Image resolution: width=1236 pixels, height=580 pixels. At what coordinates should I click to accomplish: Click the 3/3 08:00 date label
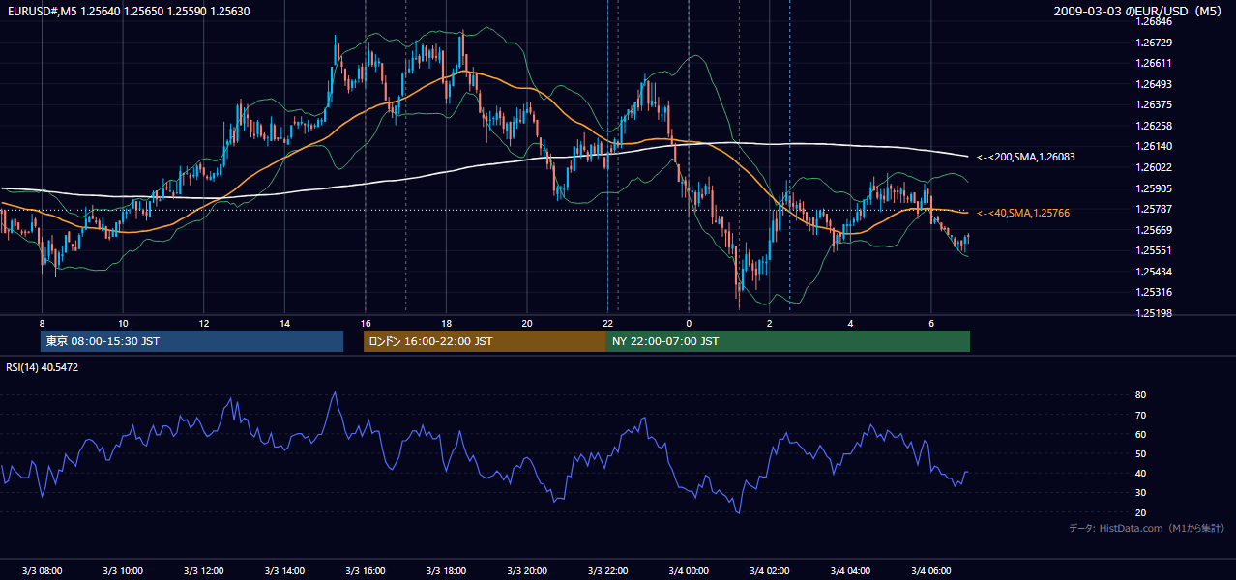(x=42, y=571)
